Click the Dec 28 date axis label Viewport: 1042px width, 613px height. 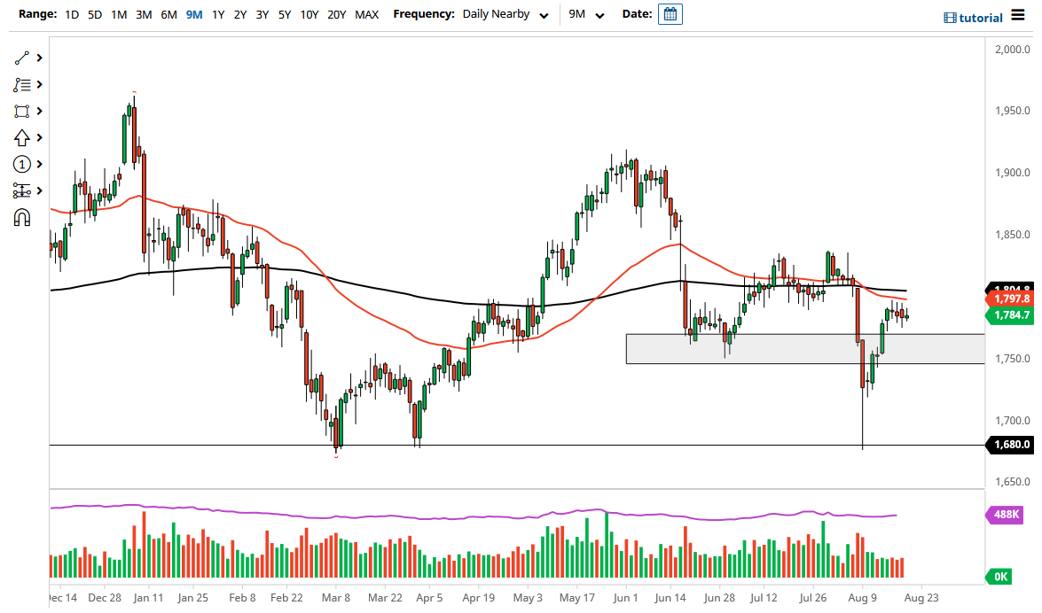click(x=105, y=598)
